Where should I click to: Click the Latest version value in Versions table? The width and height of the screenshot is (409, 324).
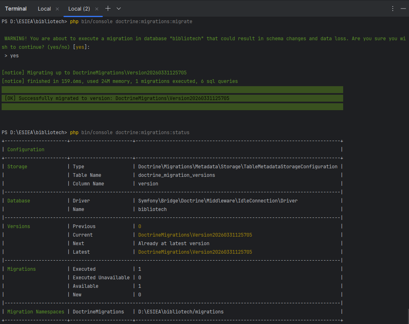pos(195,252)
